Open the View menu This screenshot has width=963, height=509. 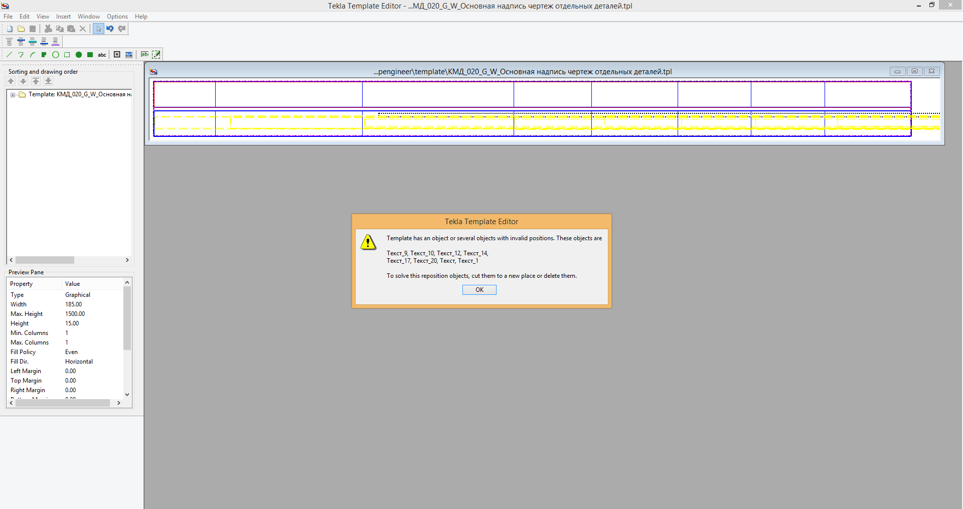pos(43,17)
